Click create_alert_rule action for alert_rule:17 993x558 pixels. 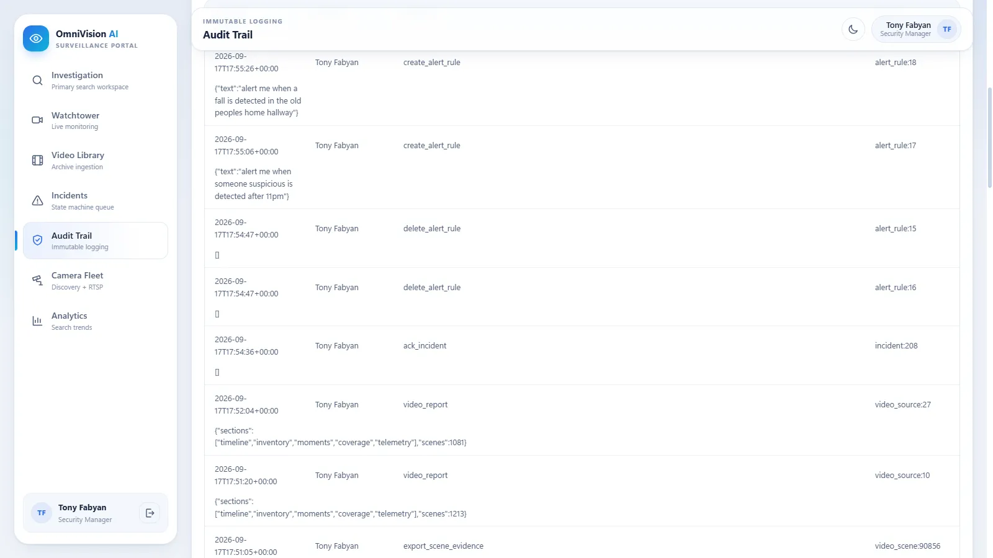pos(432,146)
